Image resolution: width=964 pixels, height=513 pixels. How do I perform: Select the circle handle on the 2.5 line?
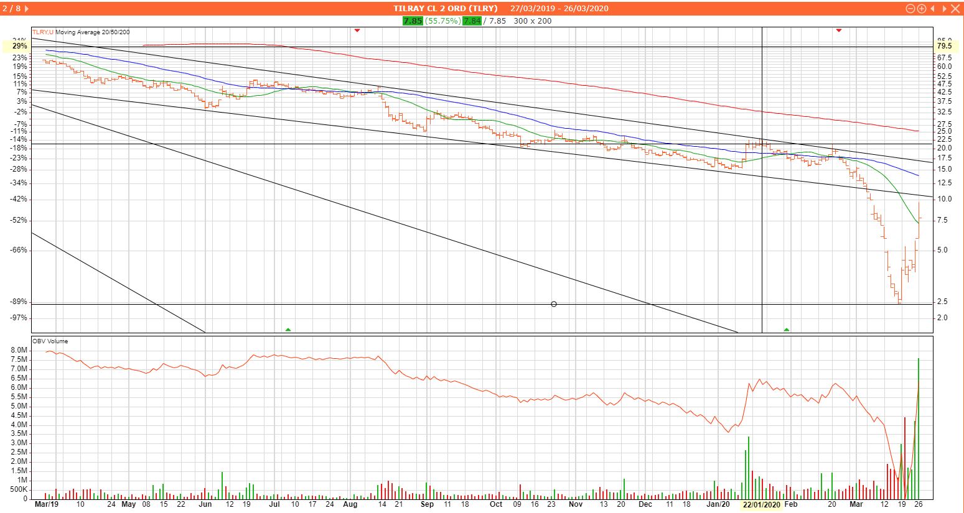pyautogui.click(x=554, y=304)
